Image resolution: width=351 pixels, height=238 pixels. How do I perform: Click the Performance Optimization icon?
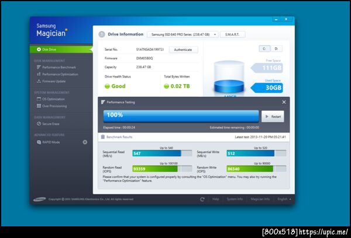pyautogui.click(x=39, y=74)
